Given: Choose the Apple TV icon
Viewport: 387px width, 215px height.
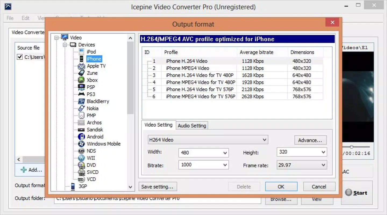Looking at the screenshot, I should coord(81,66).
